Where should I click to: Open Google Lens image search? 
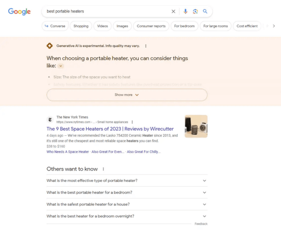coord(195,11)
